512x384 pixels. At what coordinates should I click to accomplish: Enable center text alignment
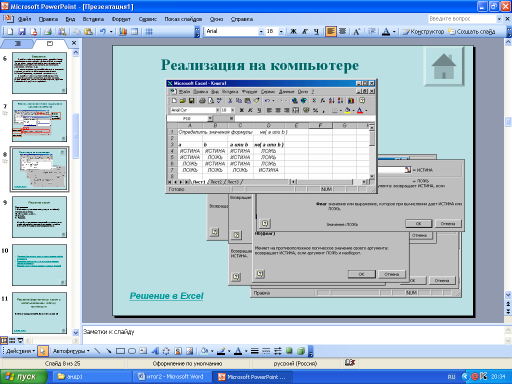point(342,31)
